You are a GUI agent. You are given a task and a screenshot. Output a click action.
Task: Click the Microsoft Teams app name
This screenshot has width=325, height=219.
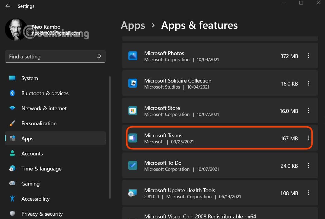click(163, 135)
